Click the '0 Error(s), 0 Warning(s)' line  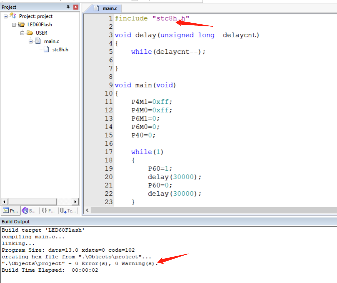80,263
